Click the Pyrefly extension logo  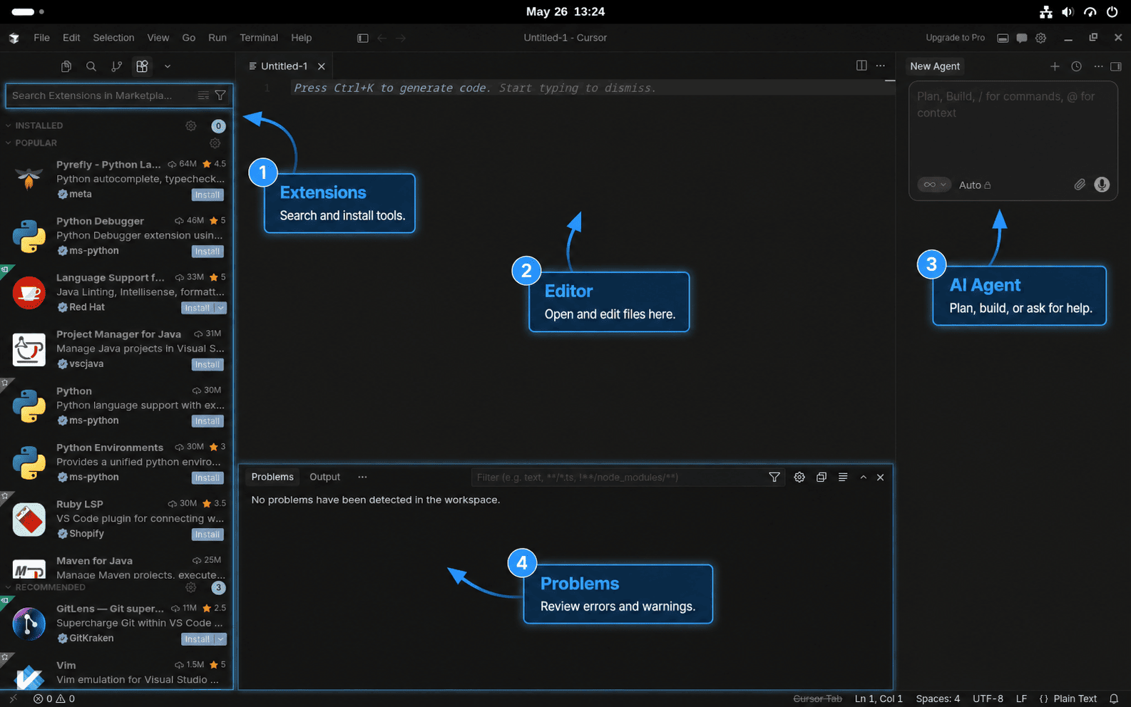29,178
